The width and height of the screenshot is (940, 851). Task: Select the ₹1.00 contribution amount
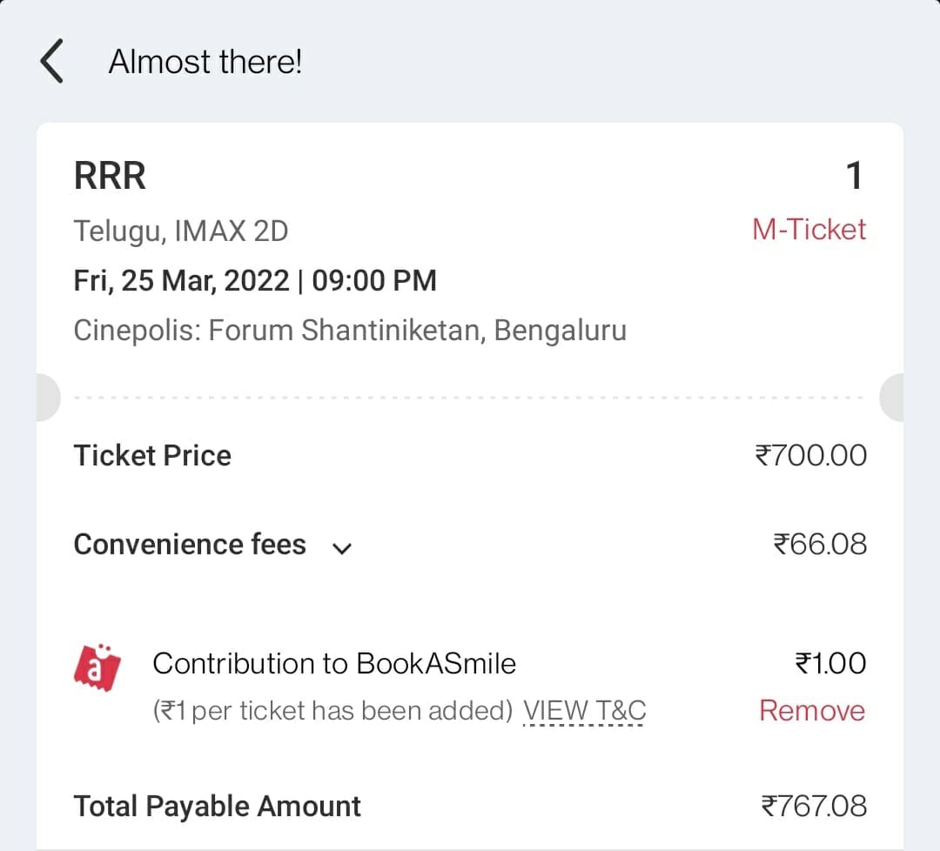(832, 663)
